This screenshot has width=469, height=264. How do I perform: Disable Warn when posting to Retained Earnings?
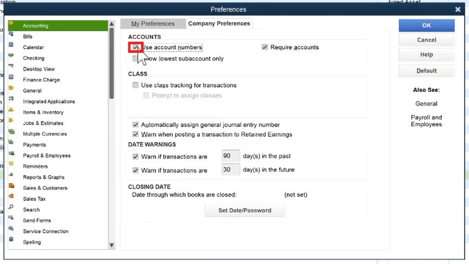(x=135, y=134)
